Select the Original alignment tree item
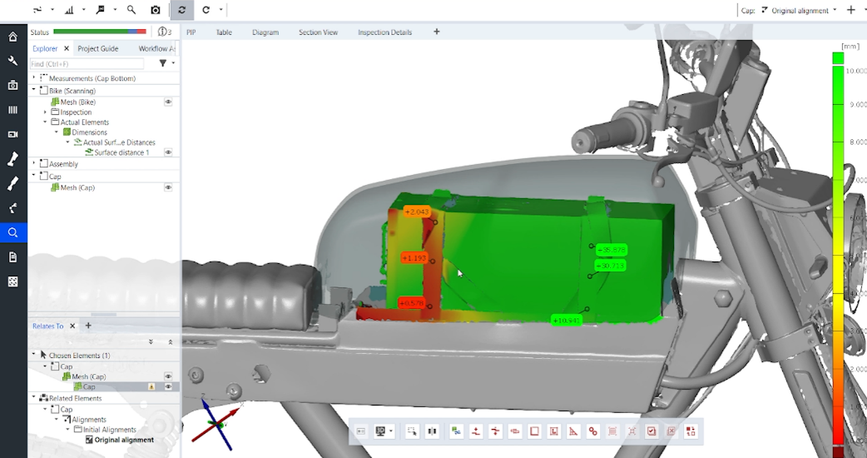Viewport: 867px width, 458px height. tap(124, 440)
